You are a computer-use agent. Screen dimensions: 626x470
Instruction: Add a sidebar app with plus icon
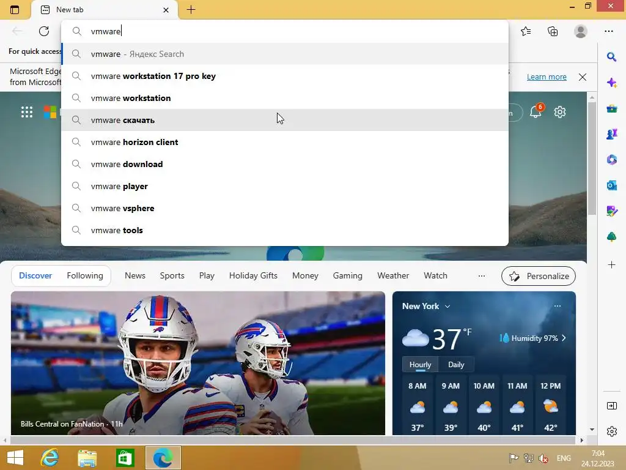click(x=611, y=264)
